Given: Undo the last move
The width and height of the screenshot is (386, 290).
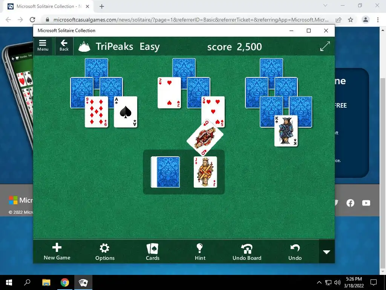Looking at the screenshot, I should pyautogui.click(x=295, y=251).
